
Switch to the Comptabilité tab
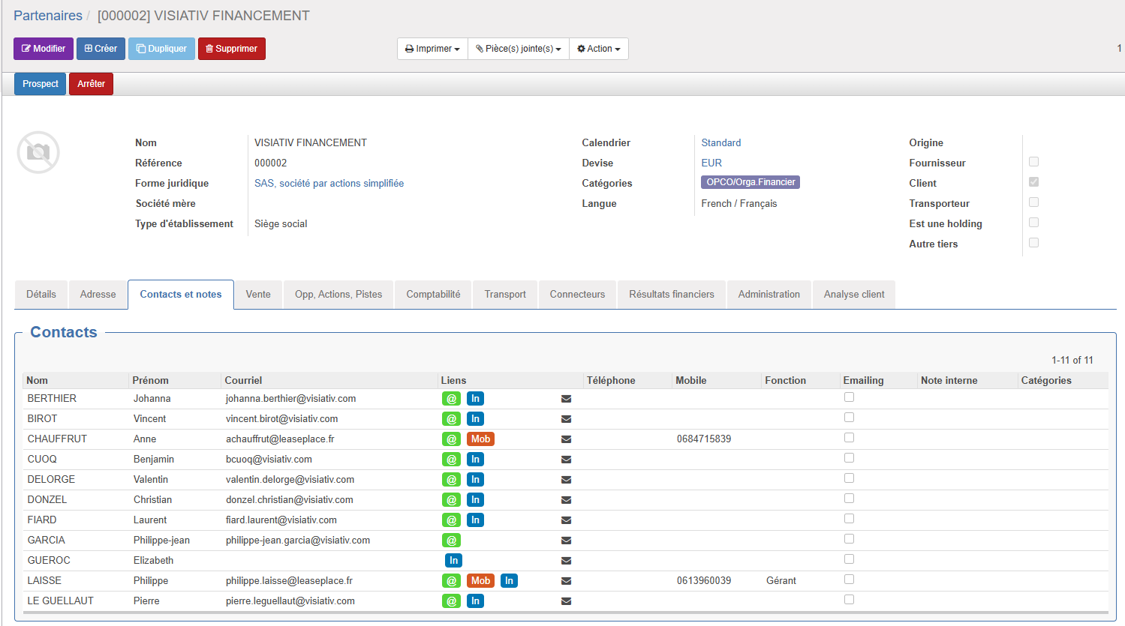pyautogui.click(x=433, y=295)
